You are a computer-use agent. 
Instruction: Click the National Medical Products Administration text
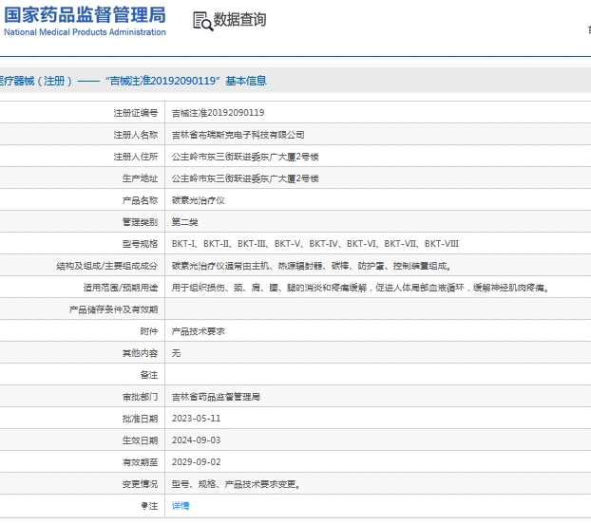tap(85, 32)
